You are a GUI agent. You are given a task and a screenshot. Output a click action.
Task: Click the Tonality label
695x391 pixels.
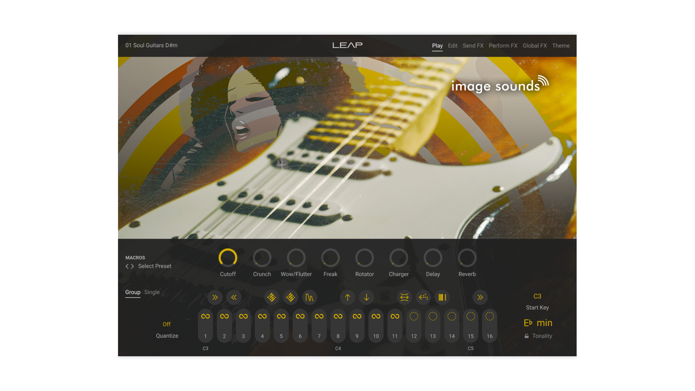(542, 336)
